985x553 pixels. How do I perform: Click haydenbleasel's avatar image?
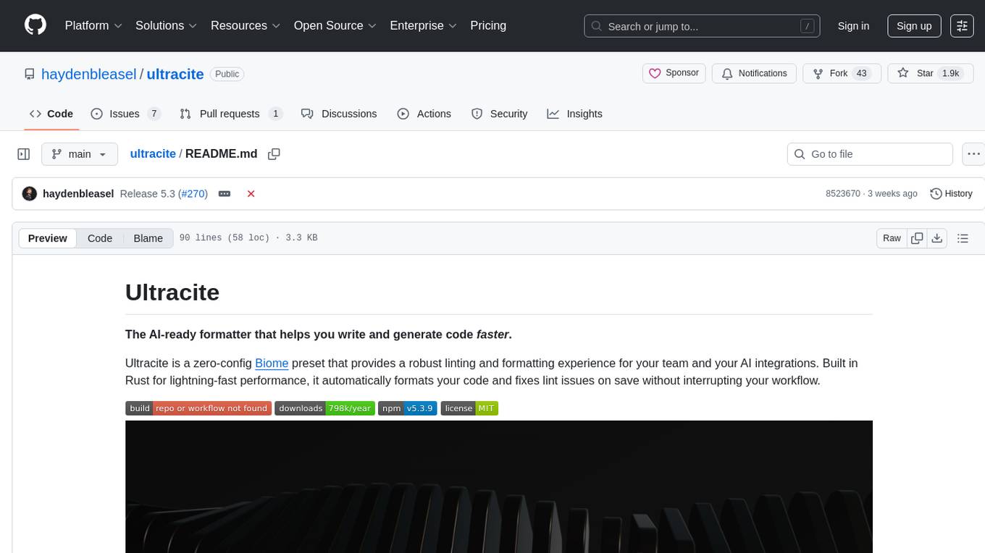tap(30, 194)
